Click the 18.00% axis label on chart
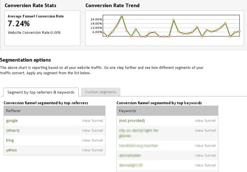The height and width of the screenshot is (172, 247). click(x=96, y=24)
